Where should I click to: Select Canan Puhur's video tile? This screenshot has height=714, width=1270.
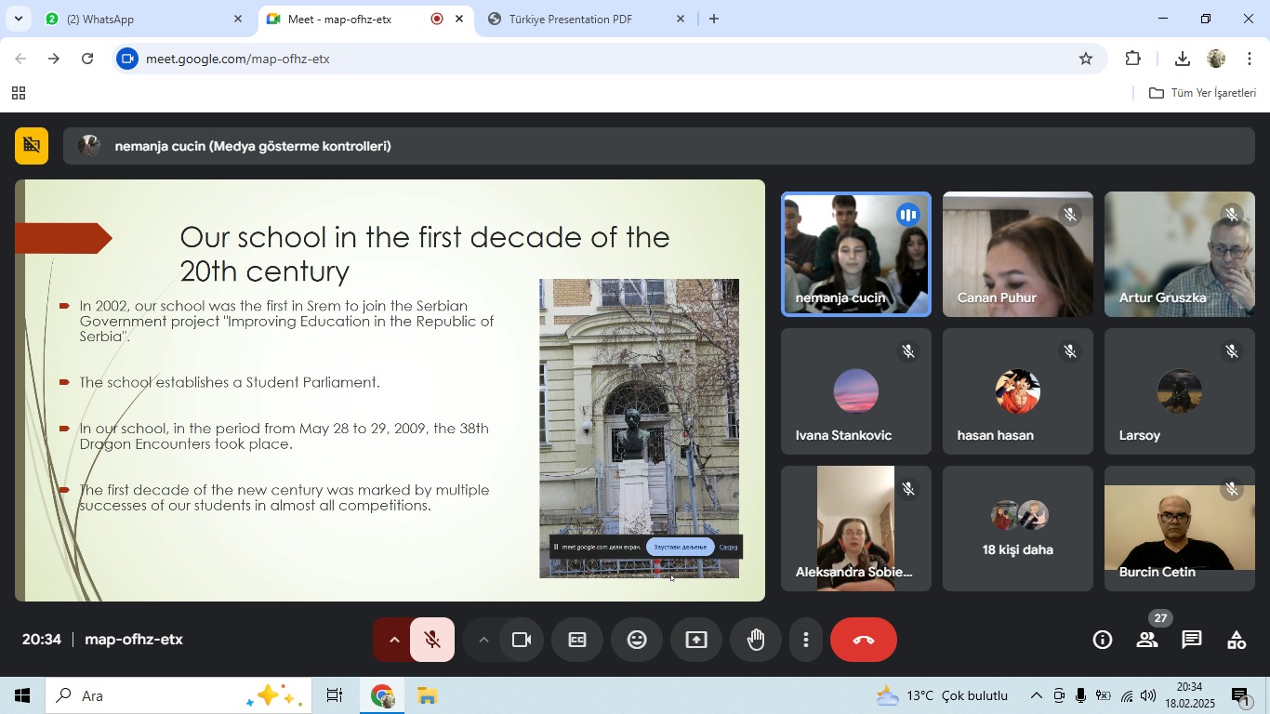(1017, 255)
